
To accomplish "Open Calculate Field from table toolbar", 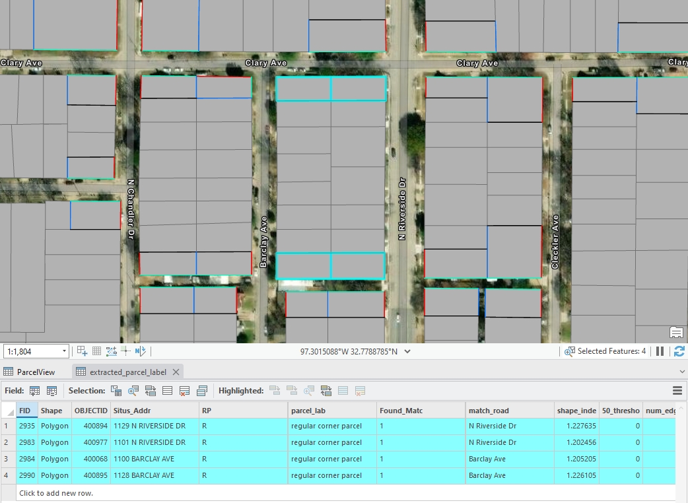I will [52, 391].
